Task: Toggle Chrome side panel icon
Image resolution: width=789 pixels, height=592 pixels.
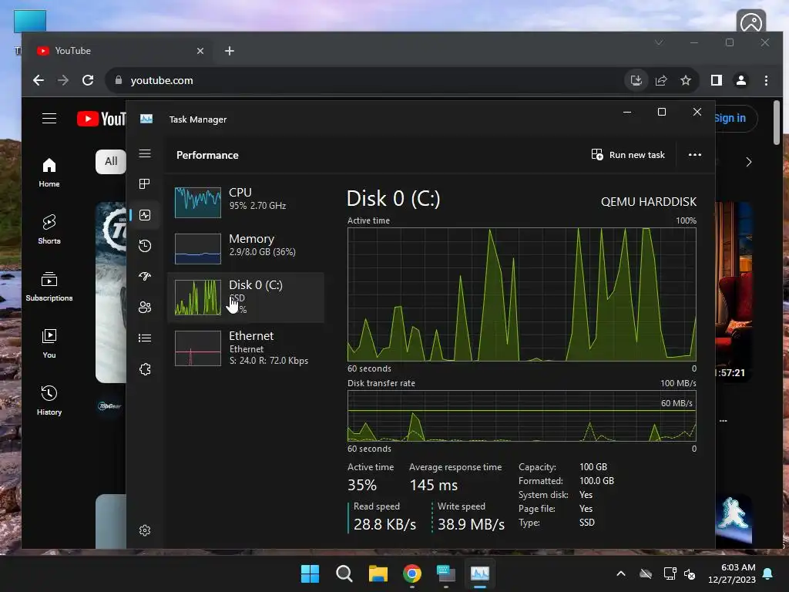Action: pos(717,80)
